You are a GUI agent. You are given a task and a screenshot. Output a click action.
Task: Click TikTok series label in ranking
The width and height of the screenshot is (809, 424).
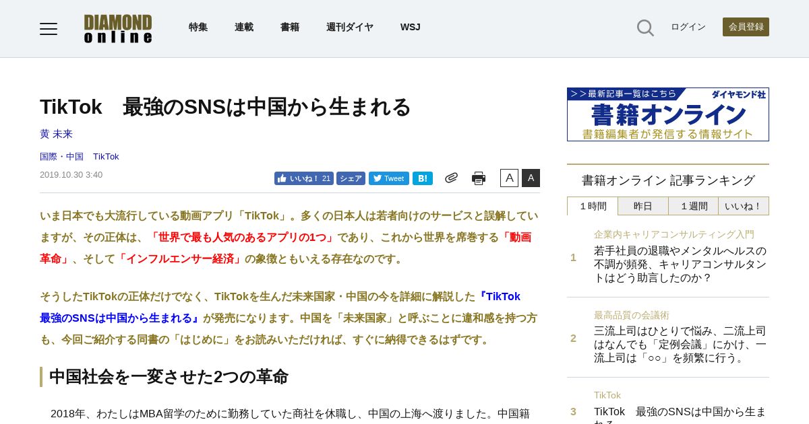(607, 395)
